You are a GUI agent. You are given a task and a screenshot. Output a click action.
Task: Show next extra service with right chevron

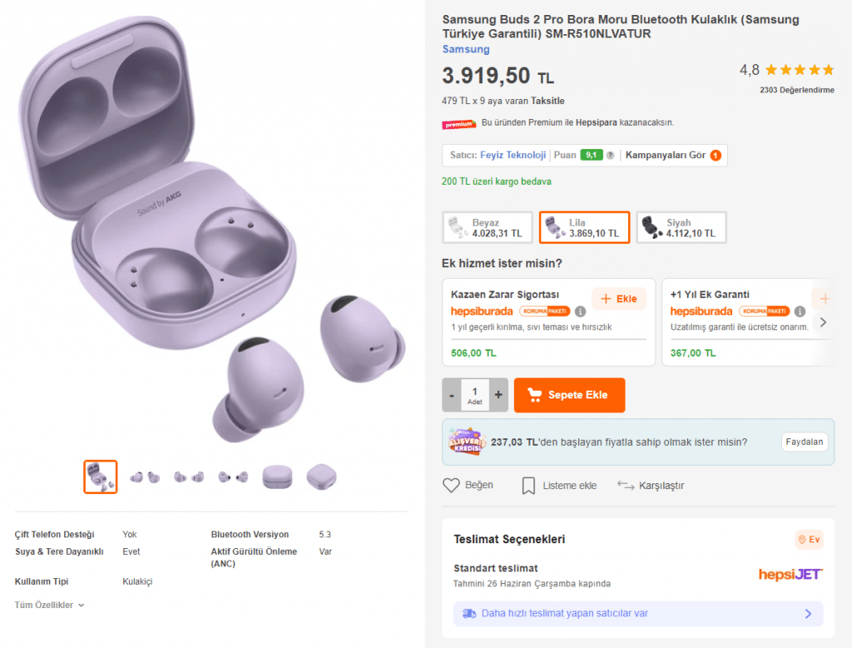(823, 322)
